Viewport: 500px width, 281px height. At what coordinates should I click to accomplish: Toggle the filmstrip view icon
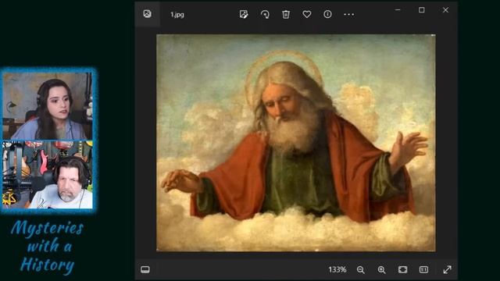(145, 269)
